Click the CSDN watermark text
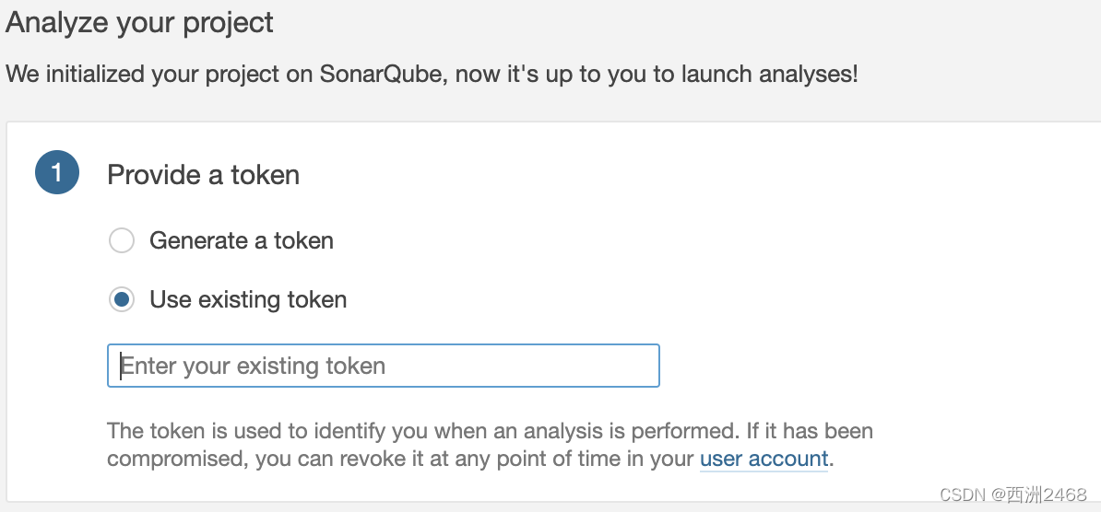 point(964,495)
